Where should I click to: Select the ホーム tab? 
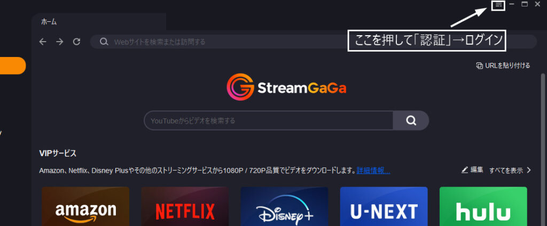click(x=99, y=22)
